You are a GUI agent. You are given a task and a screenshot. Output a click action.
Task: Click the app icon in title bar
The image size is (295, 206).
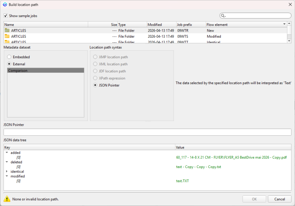click(5, 5)
